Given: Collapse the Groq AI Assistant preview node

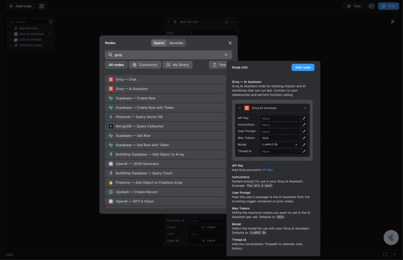Looking at the screenshot, I should [240, 108].
